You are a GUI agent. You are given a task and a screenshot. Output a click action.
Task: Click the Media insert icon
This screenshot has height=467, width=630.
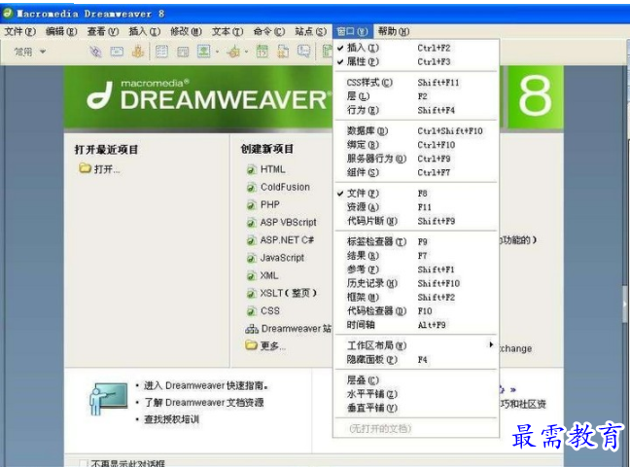click(x=233, y=52)
